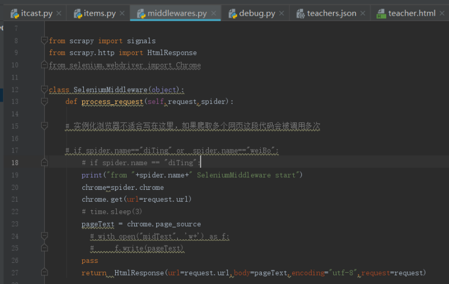Close the teacher.html tab
The width and height of the screenshot is (449, 284).
[442, 13]
